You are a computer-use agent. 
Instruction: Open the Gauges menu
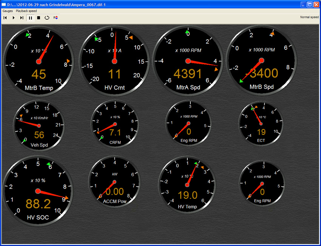(8, 11)
